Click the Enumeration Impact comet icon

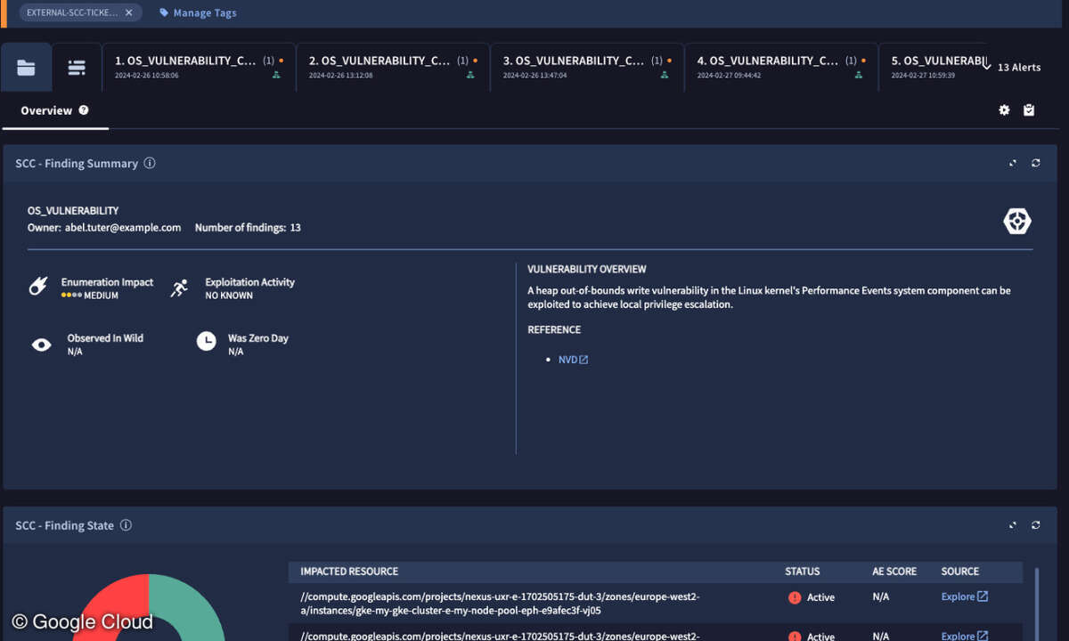point(38,288)
